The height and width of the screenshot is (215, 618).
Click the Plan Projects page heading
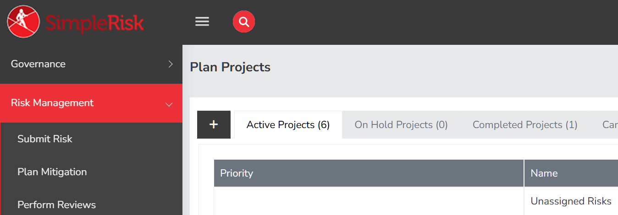click(x=230, y=67)
